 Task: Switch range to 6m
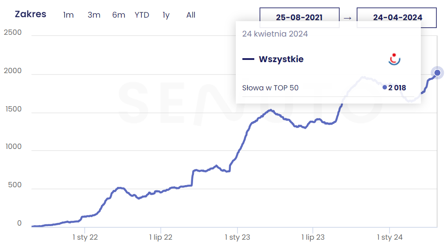coord(119,15)
